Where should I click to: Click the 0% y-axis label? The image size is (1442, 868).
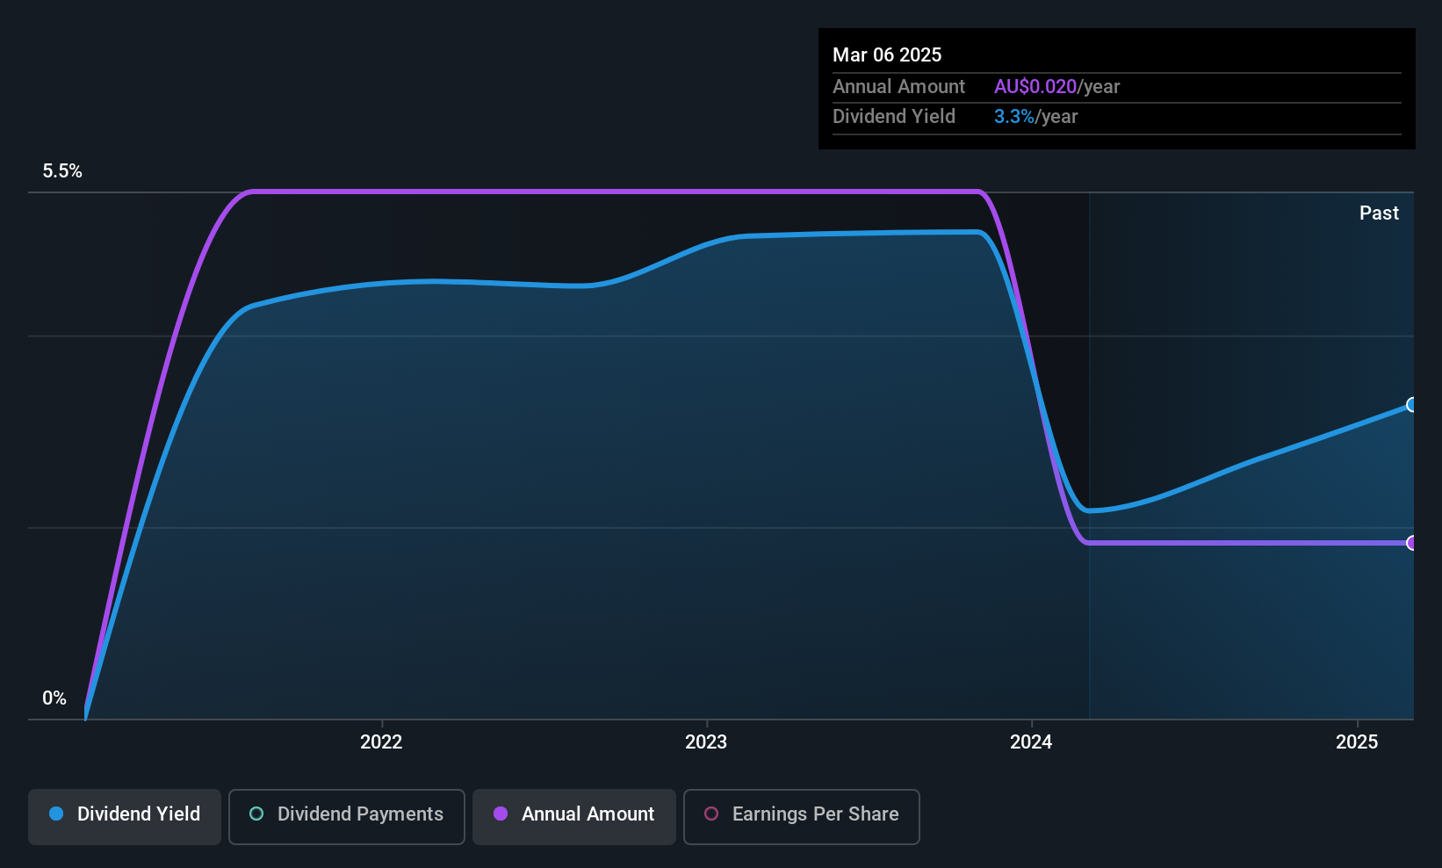tap(54, 698)
